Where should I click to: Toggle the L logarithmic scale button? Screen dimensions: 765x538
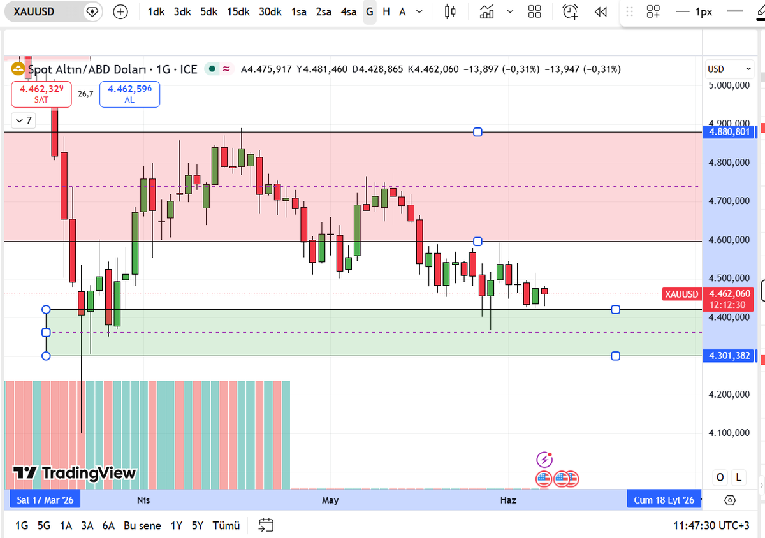tap(739, 477)
